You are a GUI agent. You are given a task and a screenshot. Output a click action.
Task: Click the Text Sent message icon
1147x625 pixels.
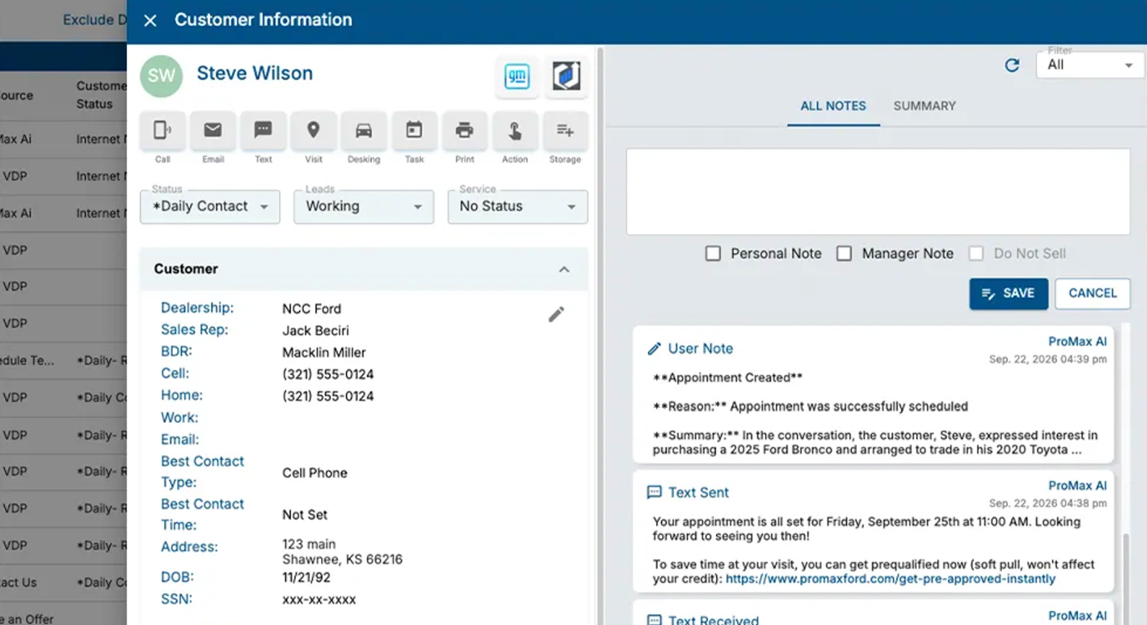654,492
